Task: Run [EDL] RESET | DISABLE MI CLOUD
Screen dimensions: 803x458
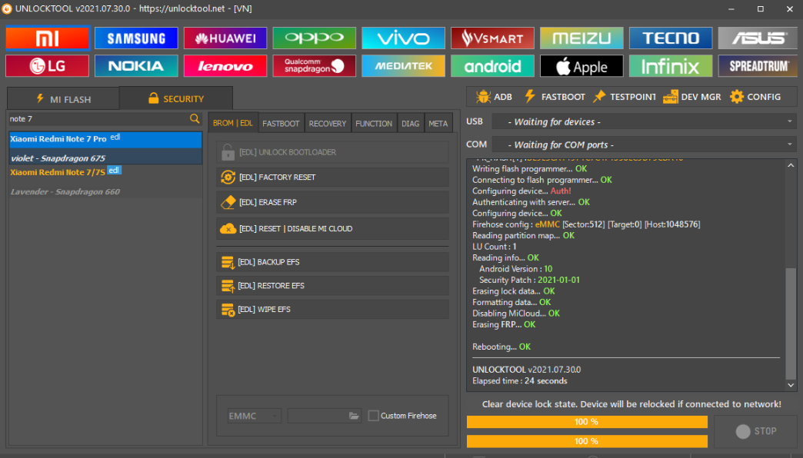Action: pos(332,229)
